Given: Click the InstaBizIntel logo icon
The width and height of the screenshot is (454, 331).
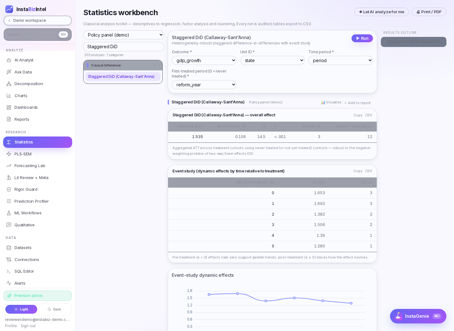Looking at the screenshot, I should [x=9, y=9].
